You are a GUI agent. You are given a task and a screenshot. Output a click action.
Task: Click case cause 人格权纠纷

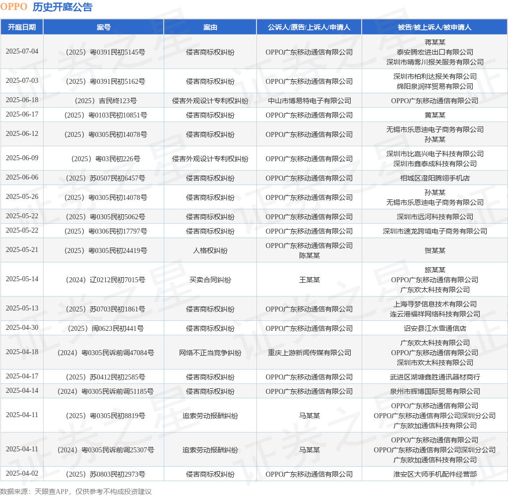pos(210,250)
